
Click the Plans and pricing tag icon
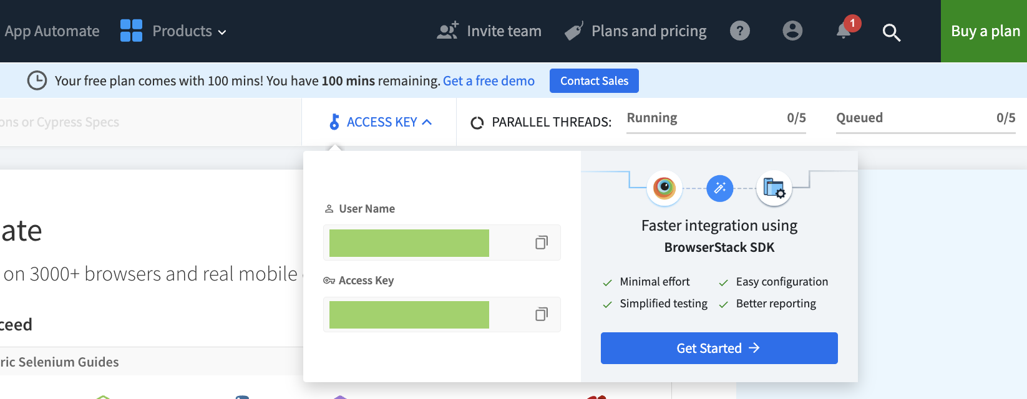click(x=574, y=31)
